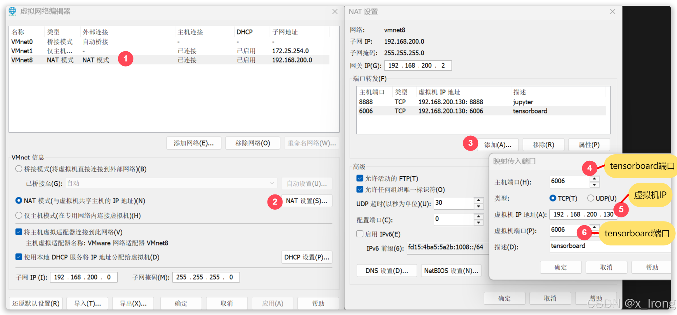Click the 导入(T)... button

pos(87,303)
